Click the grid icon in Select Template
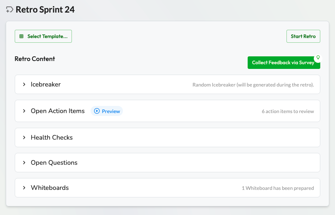Viewport: 335px width, 215px height. [22, 36]
